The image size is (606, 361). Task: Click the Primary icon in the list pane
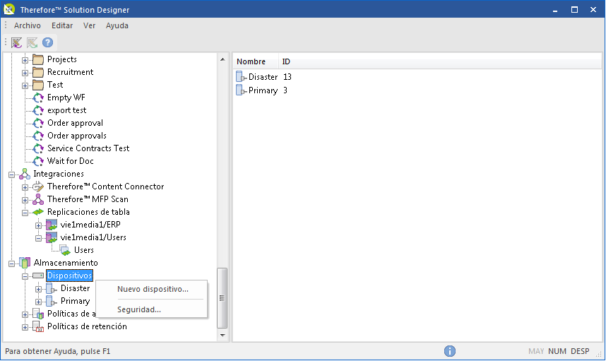tap(241, 90)
